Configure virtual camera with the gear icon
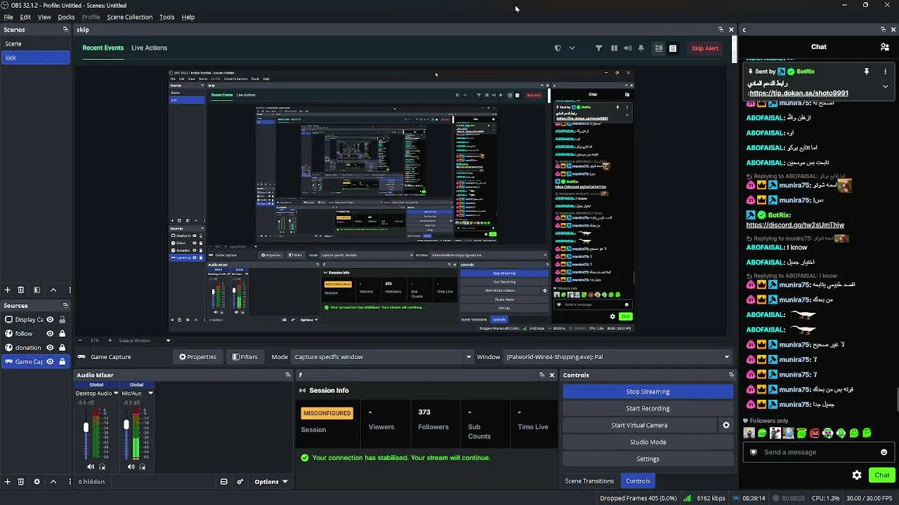 click(x=726, y=425)
